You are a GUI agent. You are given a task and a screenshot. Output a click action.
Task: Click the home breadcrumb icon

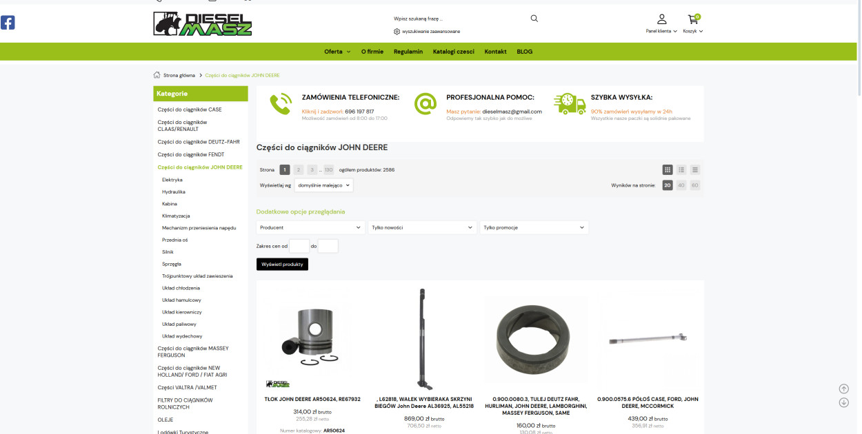pyautogui.click(x=157, y=75)
